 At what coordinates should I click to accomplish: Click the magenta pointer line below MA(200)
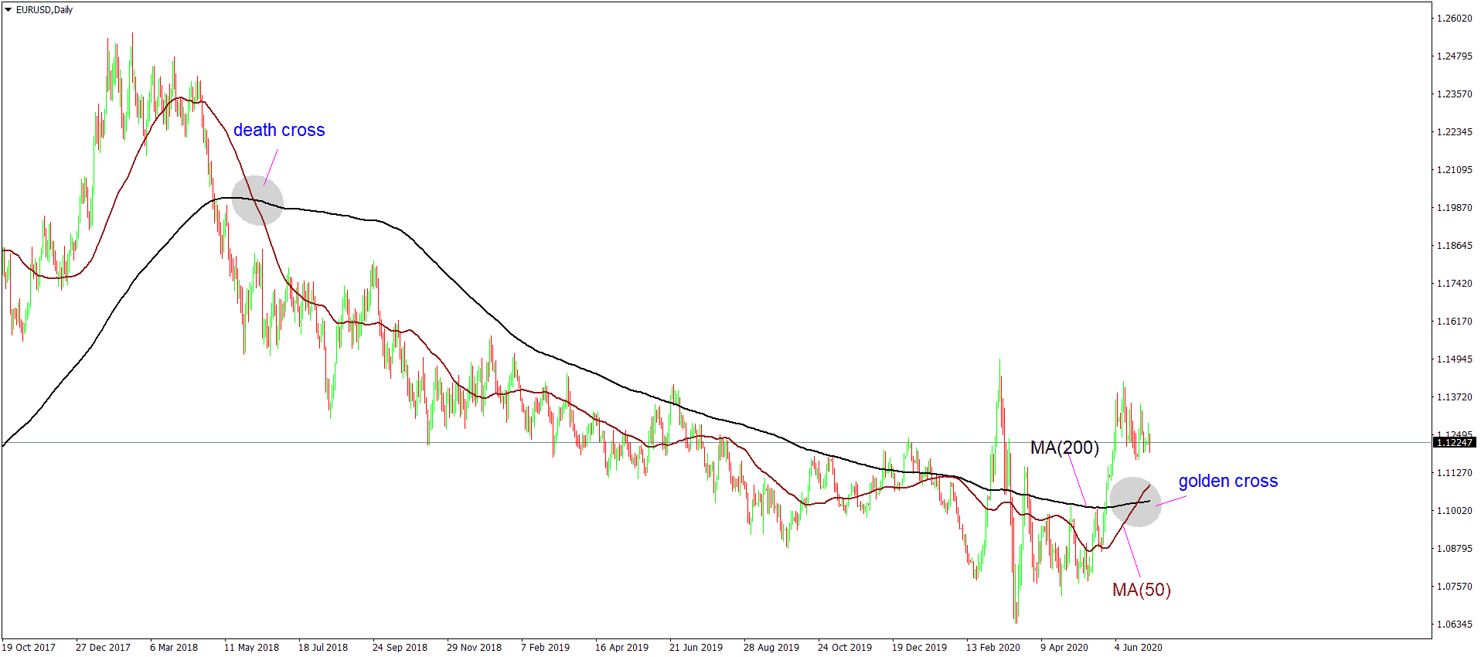coord(1078,481)
